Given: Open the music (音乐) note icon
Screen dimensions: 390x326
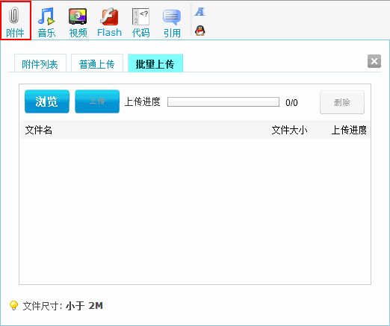Looking at the screenshot, I should [46, 16].
